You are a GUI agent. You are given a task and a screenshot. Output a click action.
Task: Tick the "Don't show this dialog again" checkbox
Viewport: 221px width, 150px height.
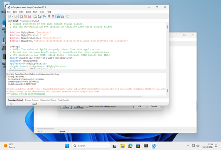point(87,107)
